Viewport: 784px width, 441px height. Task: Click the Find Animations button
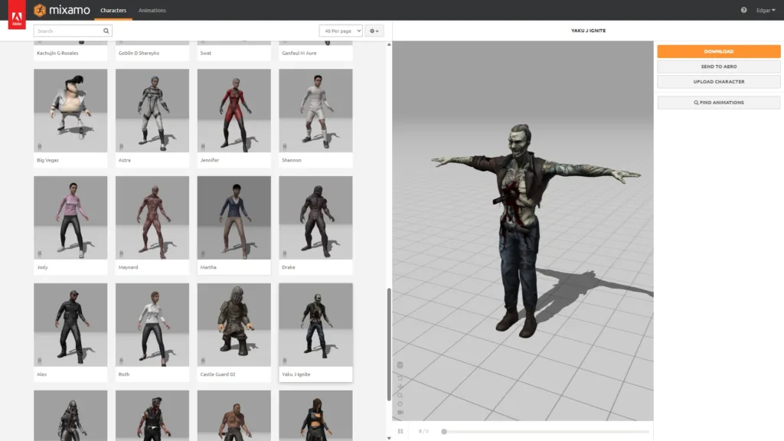718,103
